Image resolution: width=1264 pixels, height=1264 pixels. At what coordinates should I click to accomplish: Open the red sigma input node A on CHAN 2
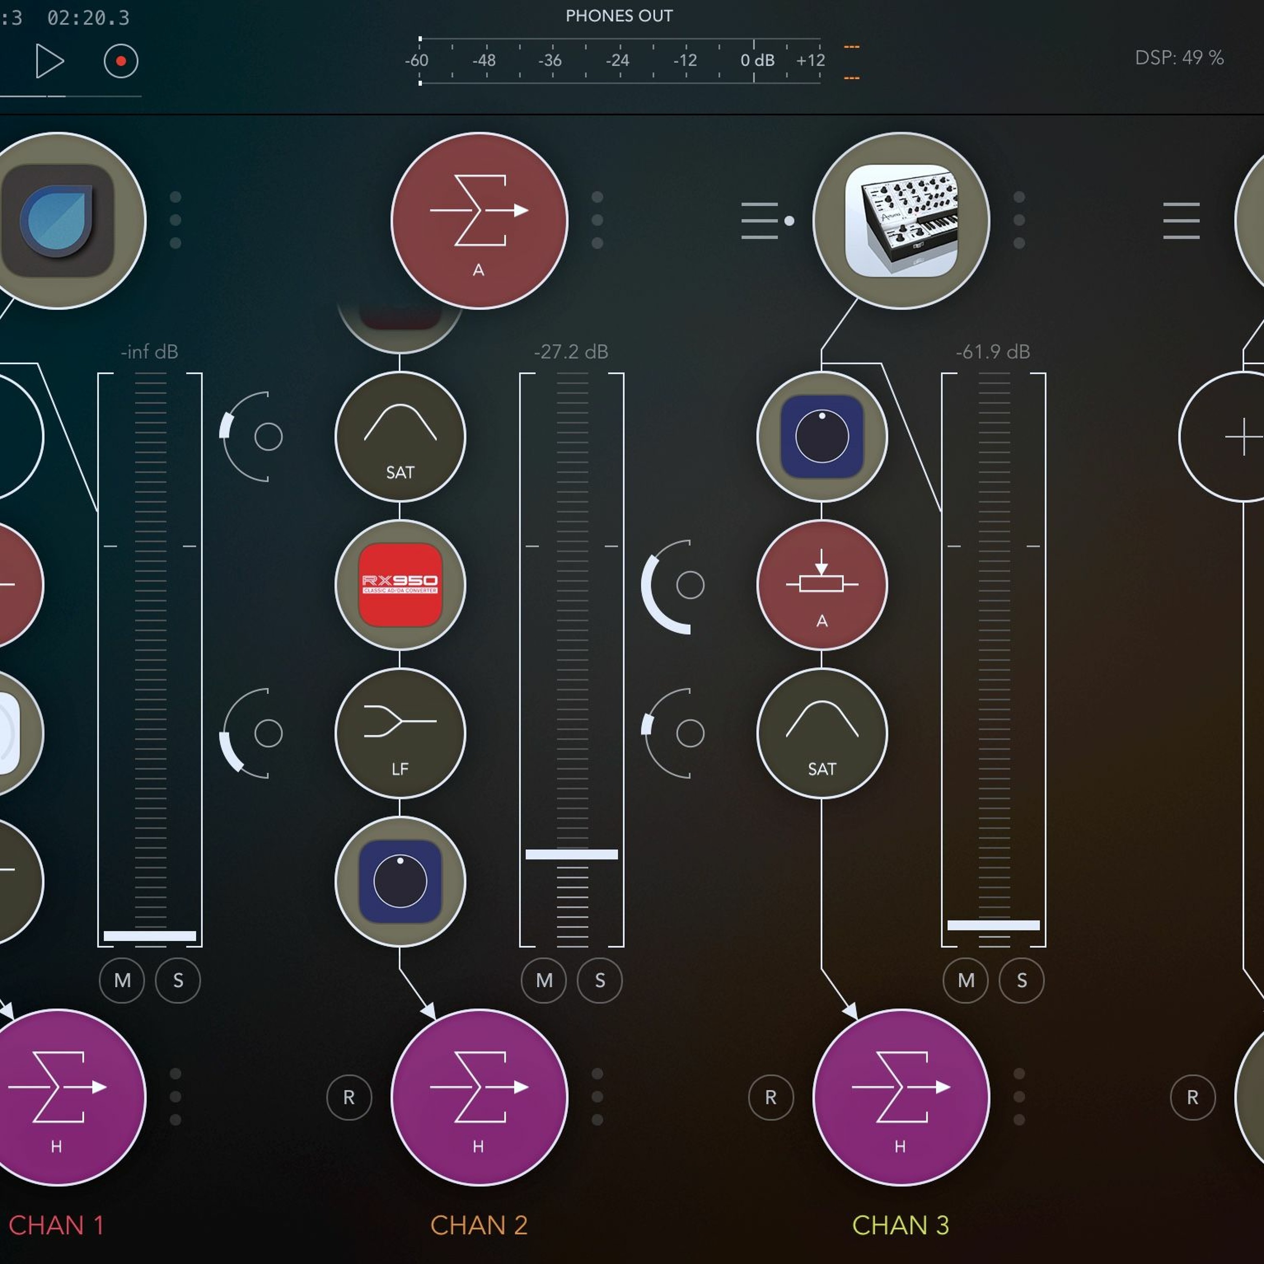point(479,220)
